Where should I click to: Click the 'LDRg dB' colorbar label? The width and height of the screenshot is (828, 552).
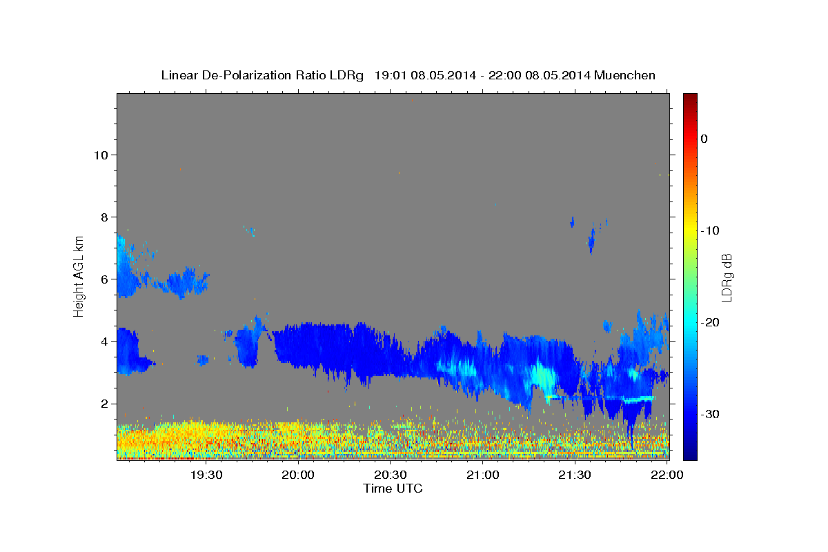point(727,277)
